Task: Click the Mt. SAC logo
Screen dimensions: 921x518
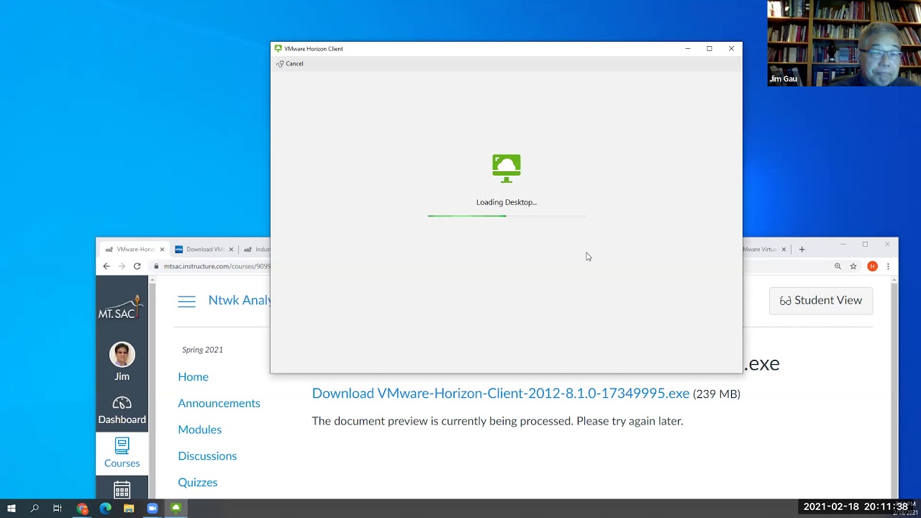Action: tap(121, 307)
